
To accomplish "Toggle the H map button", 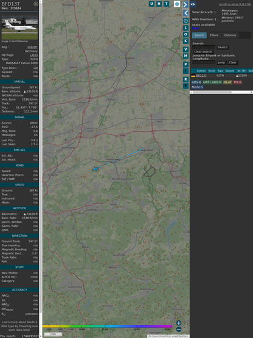I will 159,4.
